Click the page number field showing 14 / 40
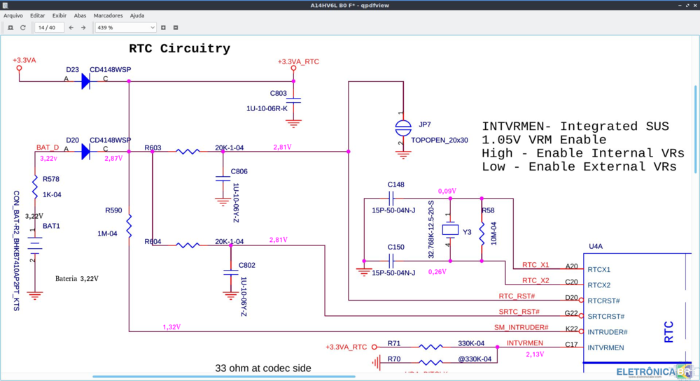 pyautogui.click(x=49, y=28)
